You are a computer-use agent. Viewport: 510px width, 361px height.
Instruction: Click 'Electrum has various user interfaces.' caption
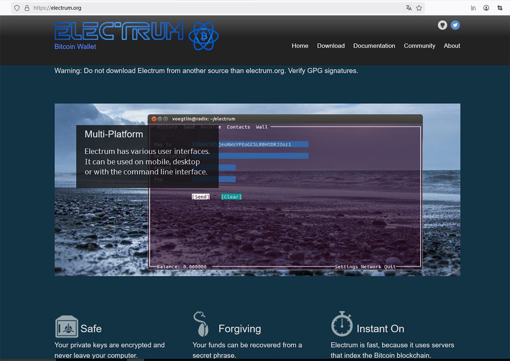tap(147, 151)
